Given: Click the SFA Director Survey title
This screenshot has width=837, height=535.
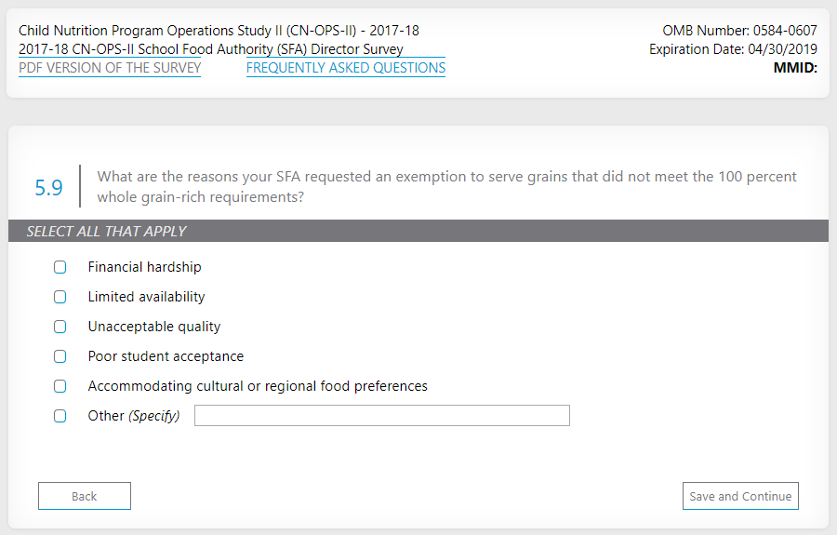Looking at the screenshot, I should (211, 49).
